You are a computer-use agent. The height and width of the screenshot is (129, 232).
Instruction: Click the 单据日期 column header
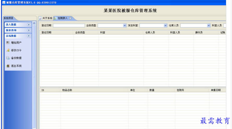[x=217, y=90]
